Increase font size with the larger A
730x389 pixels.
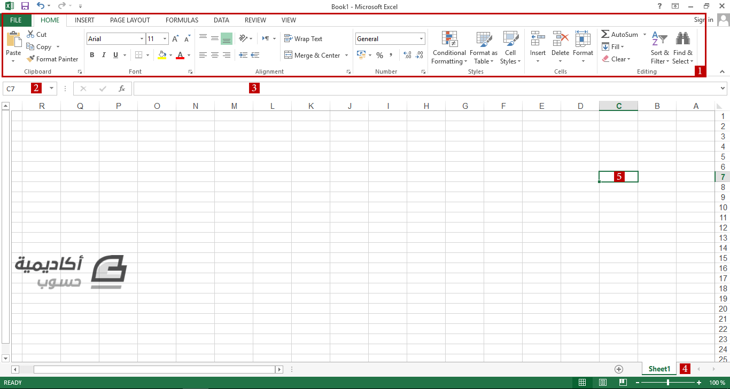point(175,39)
